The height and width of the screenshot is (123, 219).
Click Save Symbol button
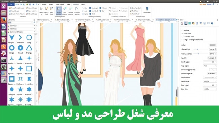point(135,8)
